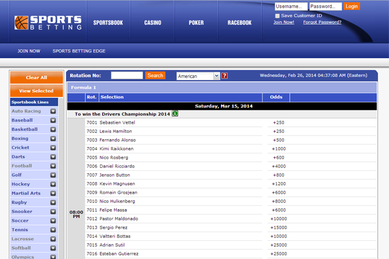Open the Poker tab
The image size is (389, 259).
tap(196, 23)
